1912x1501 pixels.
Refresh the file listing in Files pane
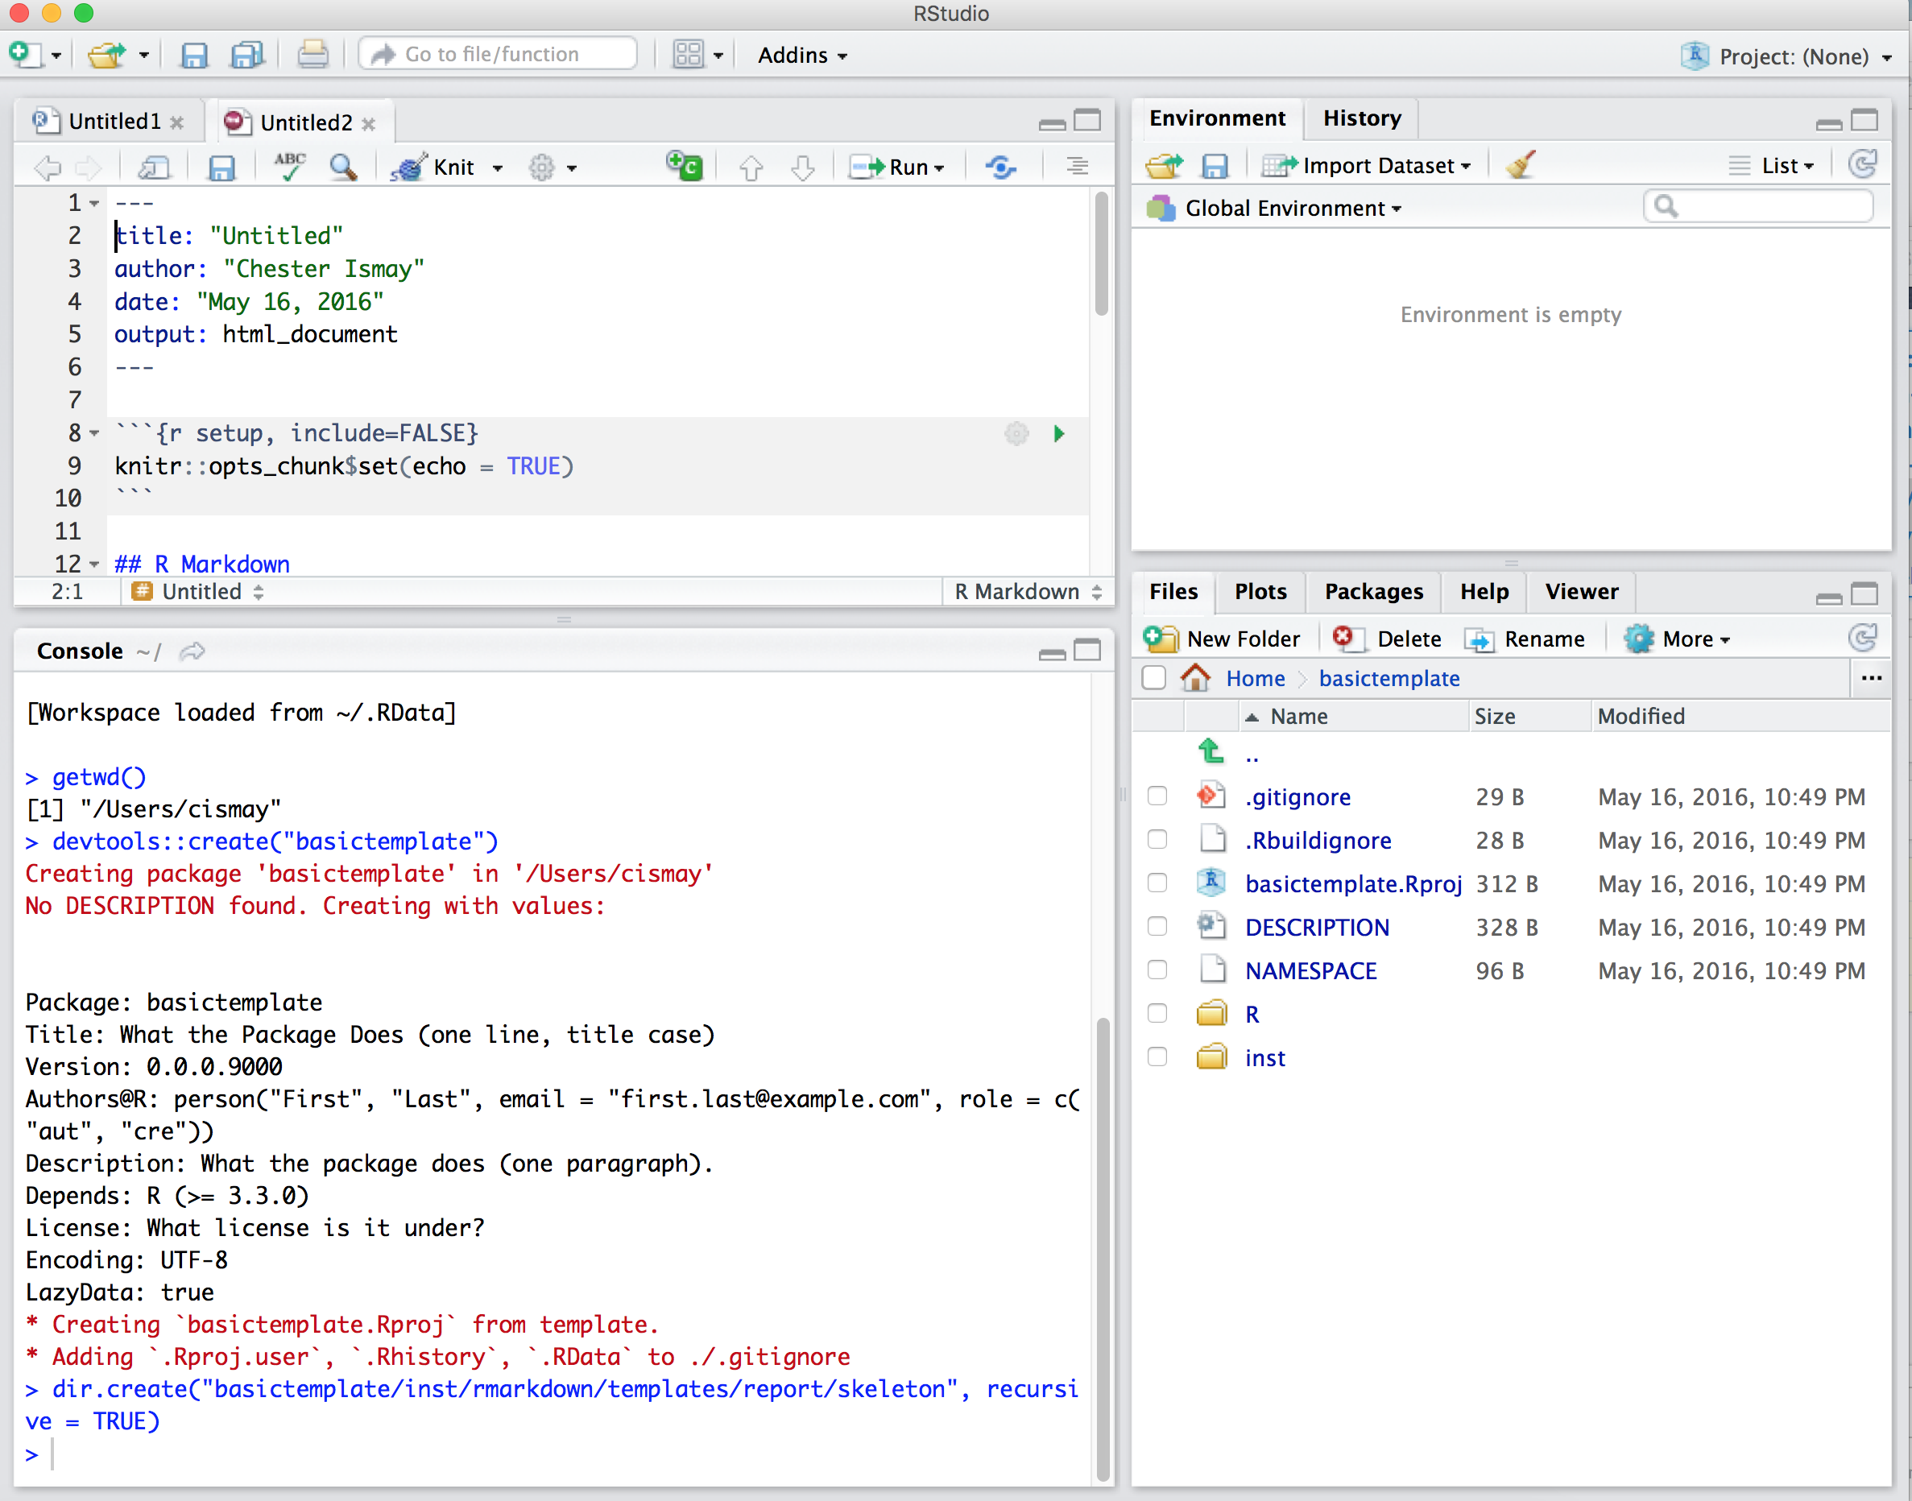1862,639
